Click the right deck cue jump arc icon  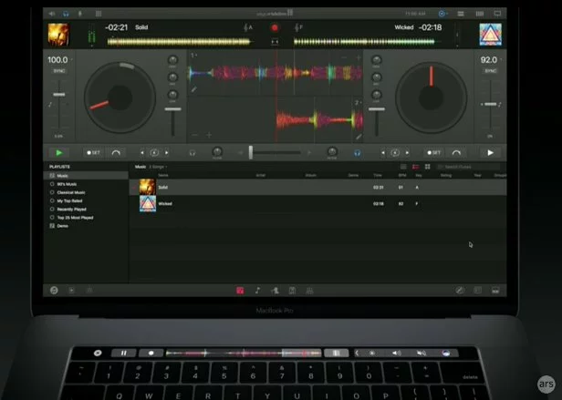click(x=456, y=153)
